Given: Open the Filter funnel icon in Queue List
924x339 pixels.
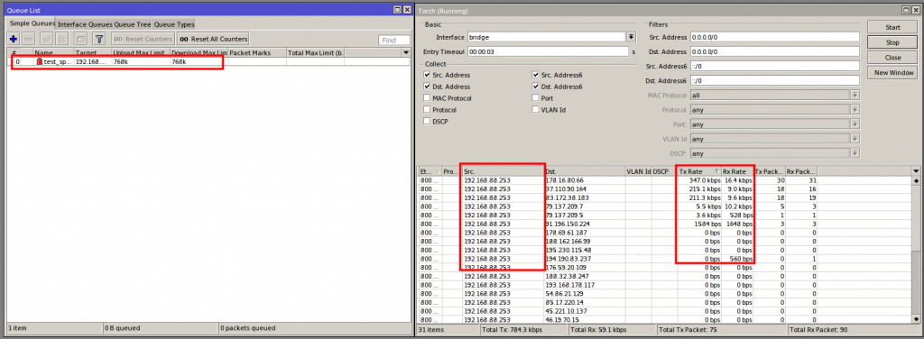Looking at the screenshot, I should pyautogui.click(x=99, y=39).
